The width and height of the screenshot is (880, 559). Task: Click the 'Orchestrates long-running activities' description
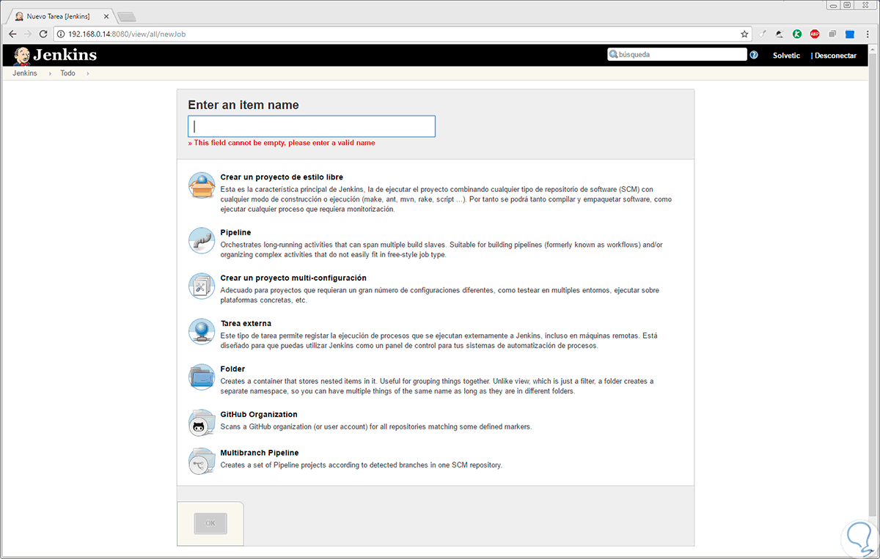coord(441,249)
